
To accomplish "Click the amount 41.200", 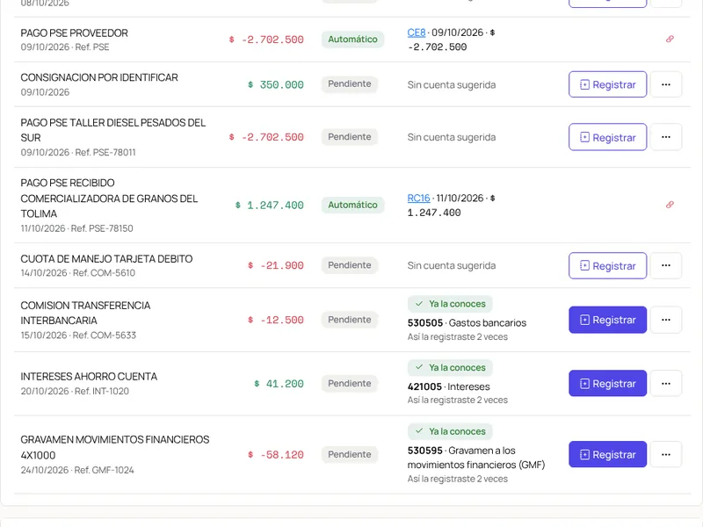I will (x=279, y=384).
